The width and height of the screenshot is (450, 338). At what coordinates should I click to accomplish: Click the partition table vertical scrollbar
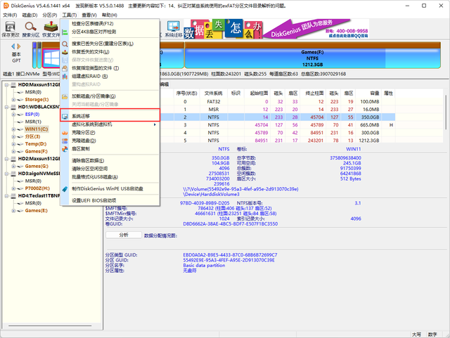pos(446,112)
